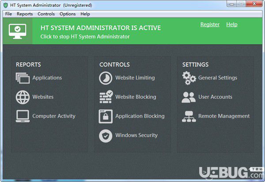Open the Website Limiting label

pos(135,78)
